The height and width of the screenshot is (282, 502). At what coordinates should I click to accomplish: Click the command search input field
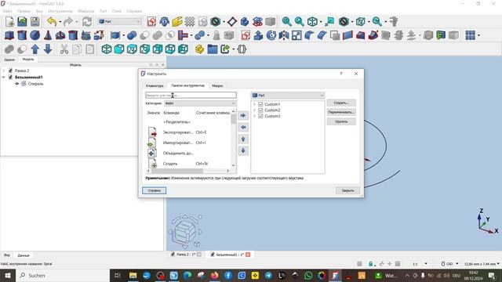pyautogui.click(x=191, y=95)
